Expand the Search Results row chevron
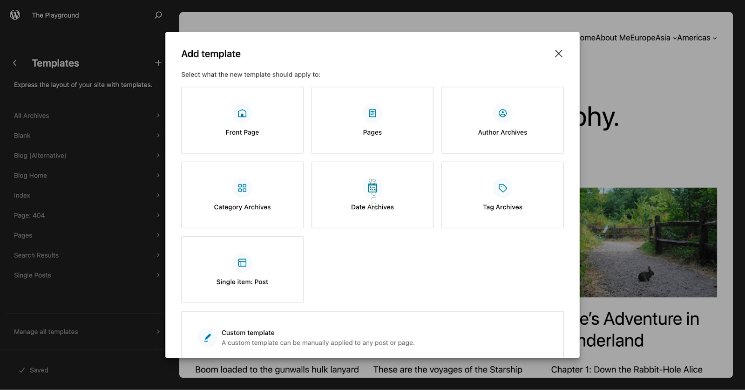 coord(158,255)
